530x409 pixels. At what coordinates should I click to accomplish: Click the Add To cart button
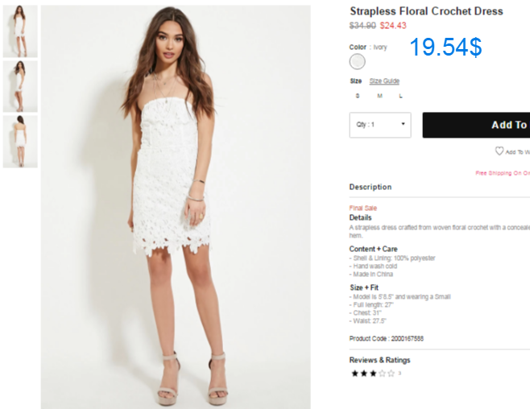pyautogui.click(x=476, y=125)
